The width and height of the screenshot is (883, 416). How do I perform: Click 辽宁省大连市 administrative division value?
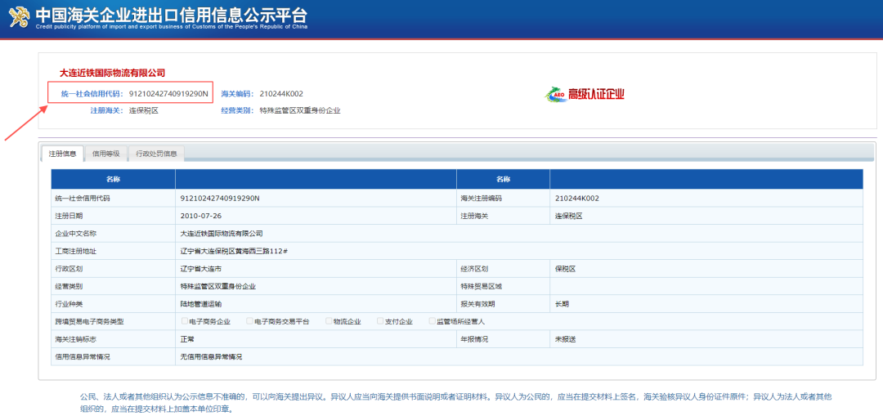click(201, 269)
